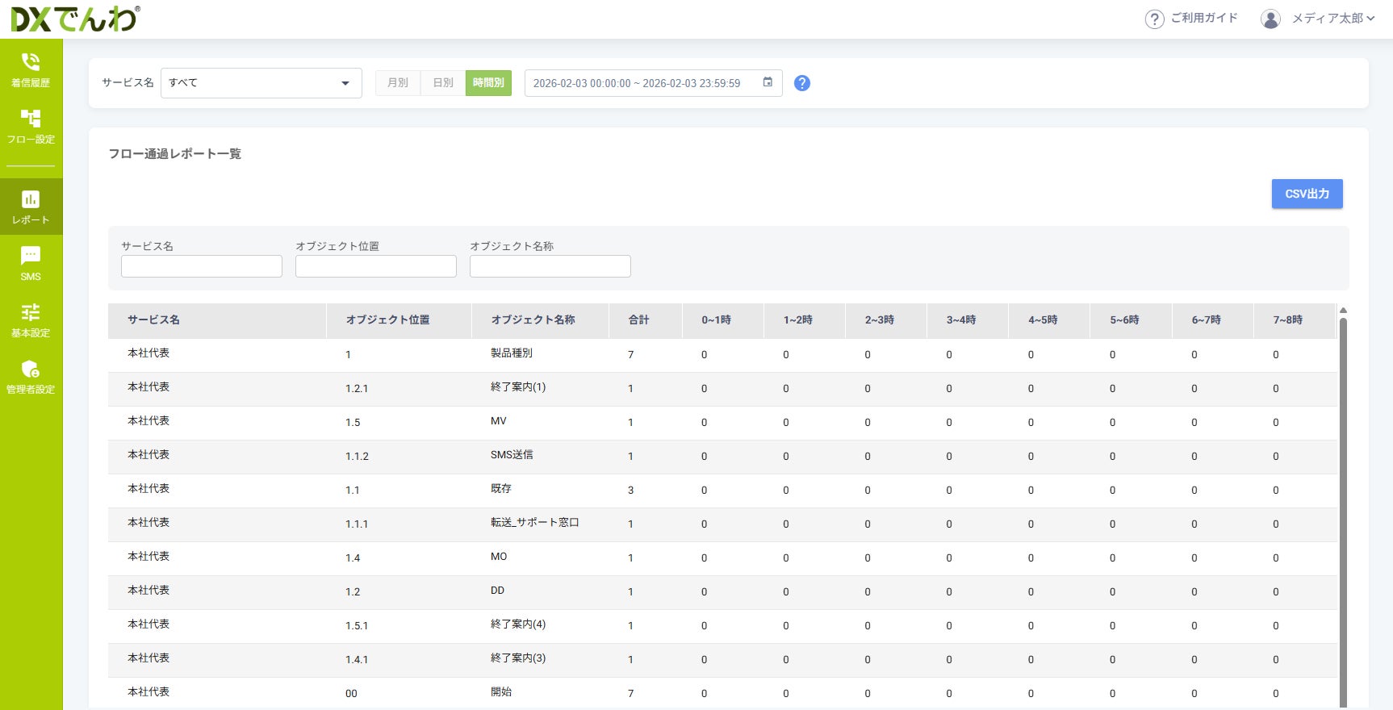The image size is (1393, 710).
Task: Focus the オブジェクト位置 filter input
Action: tap(376, 266)
